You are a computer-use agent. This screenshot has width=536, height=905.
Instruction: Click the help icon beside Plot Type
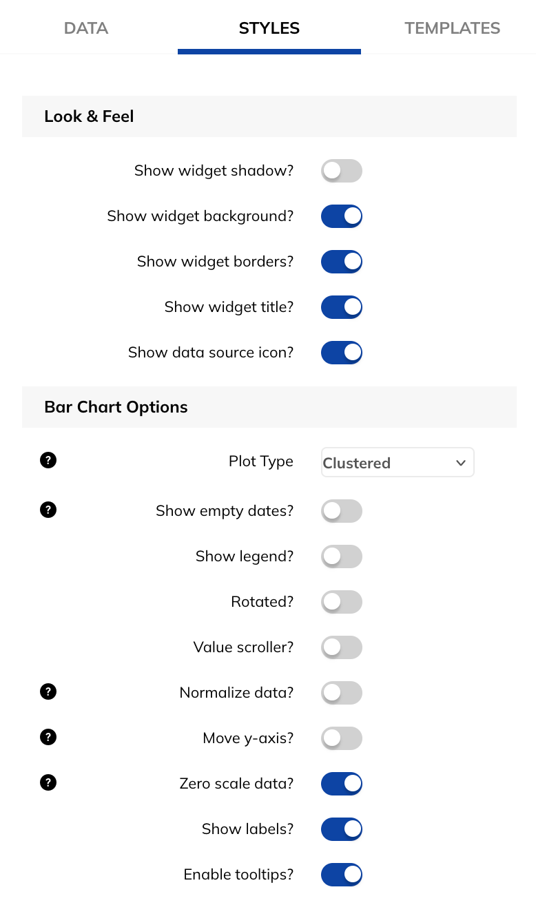pos(48,460)
